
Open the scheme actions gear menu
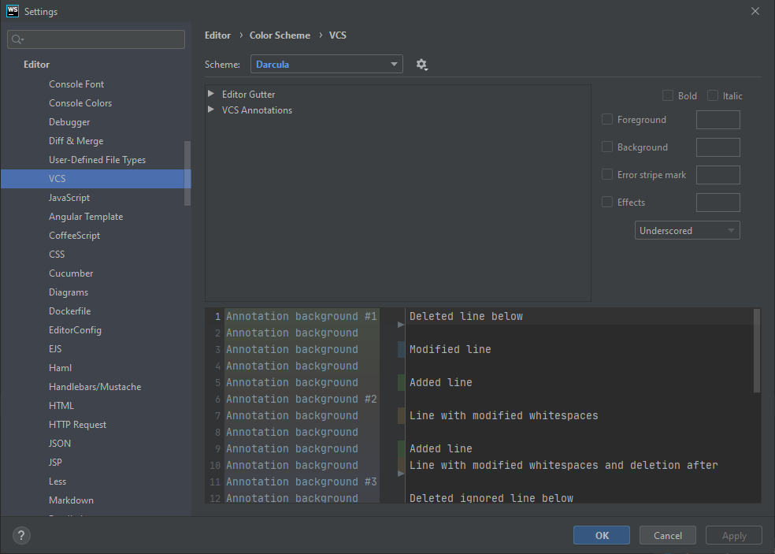[x=421, y=65]
